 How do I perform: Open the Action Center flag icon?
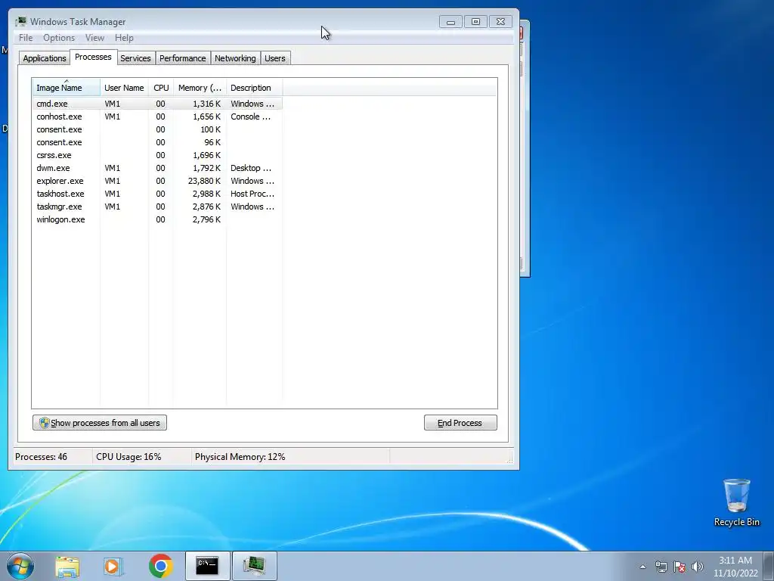click(x=680, y=567)
